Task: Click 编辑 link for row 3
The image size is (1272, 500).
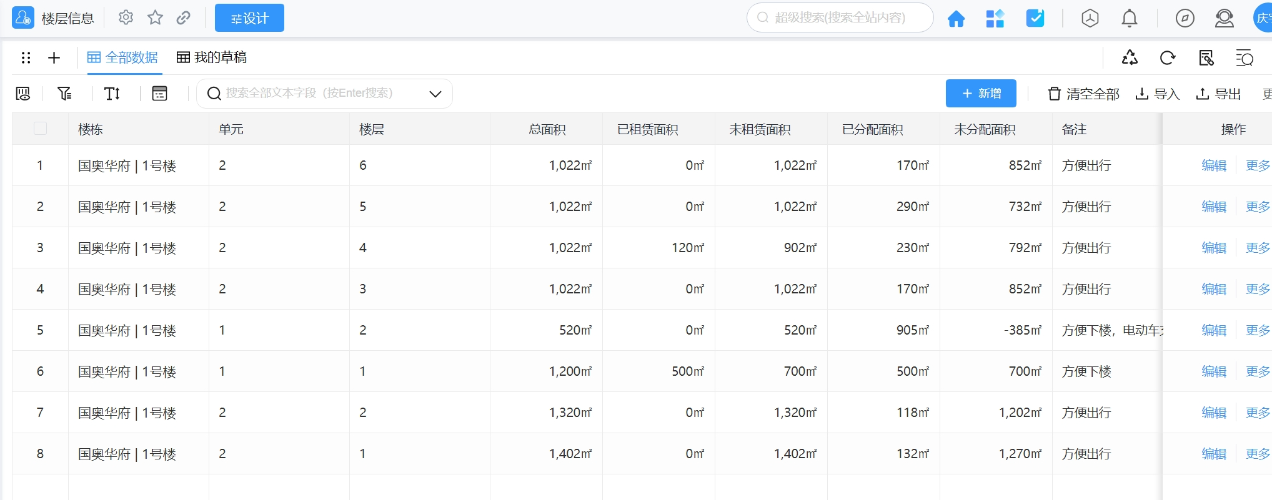Action: [x=1213, y=248]
